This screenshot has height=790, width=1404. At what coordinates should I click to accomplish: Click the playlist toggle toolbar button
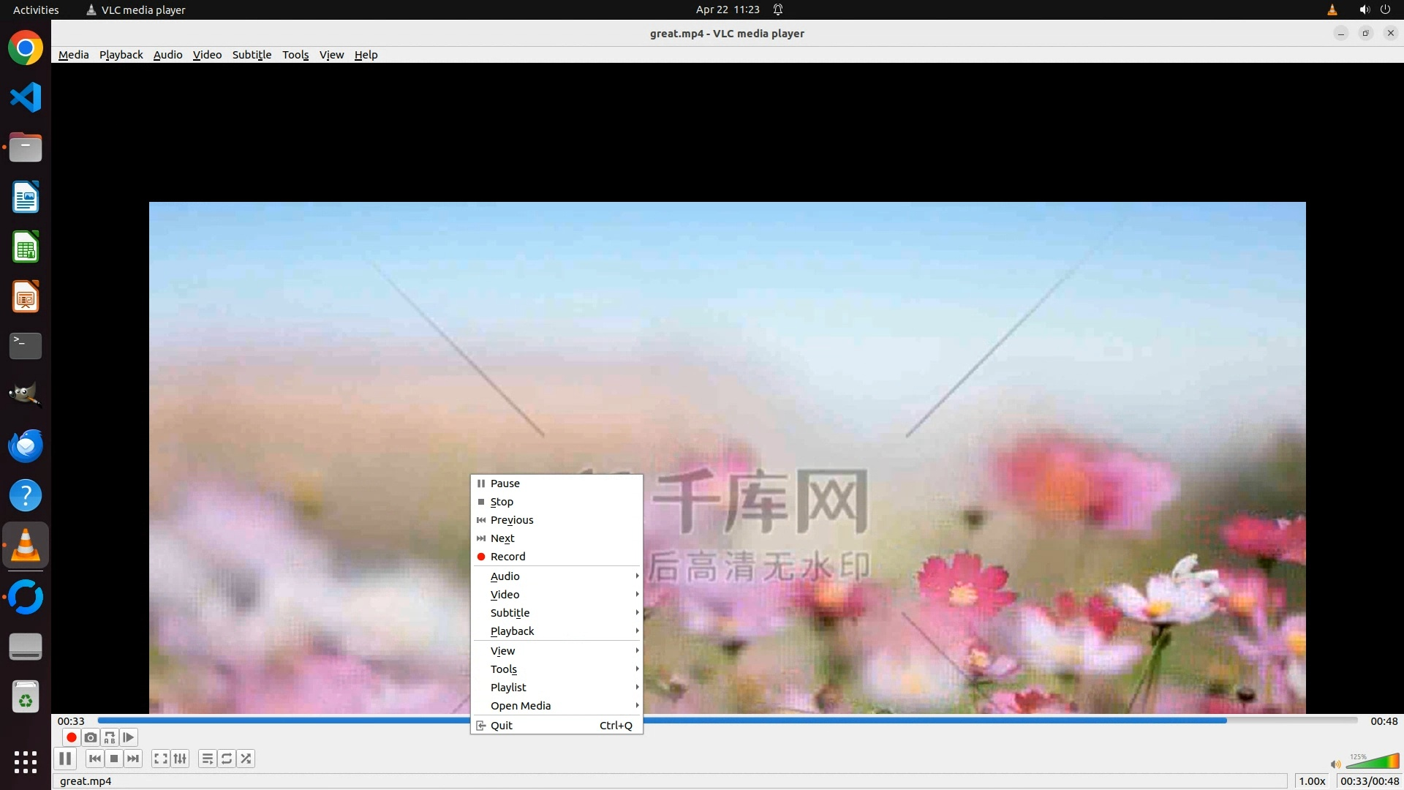coord(208,759)
